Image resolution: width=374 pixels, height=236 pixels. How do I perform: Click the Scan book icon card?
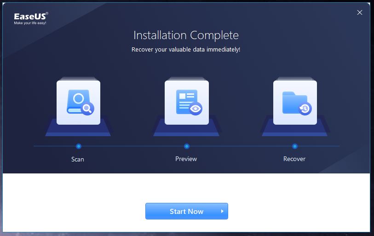[x=78, y=102]
